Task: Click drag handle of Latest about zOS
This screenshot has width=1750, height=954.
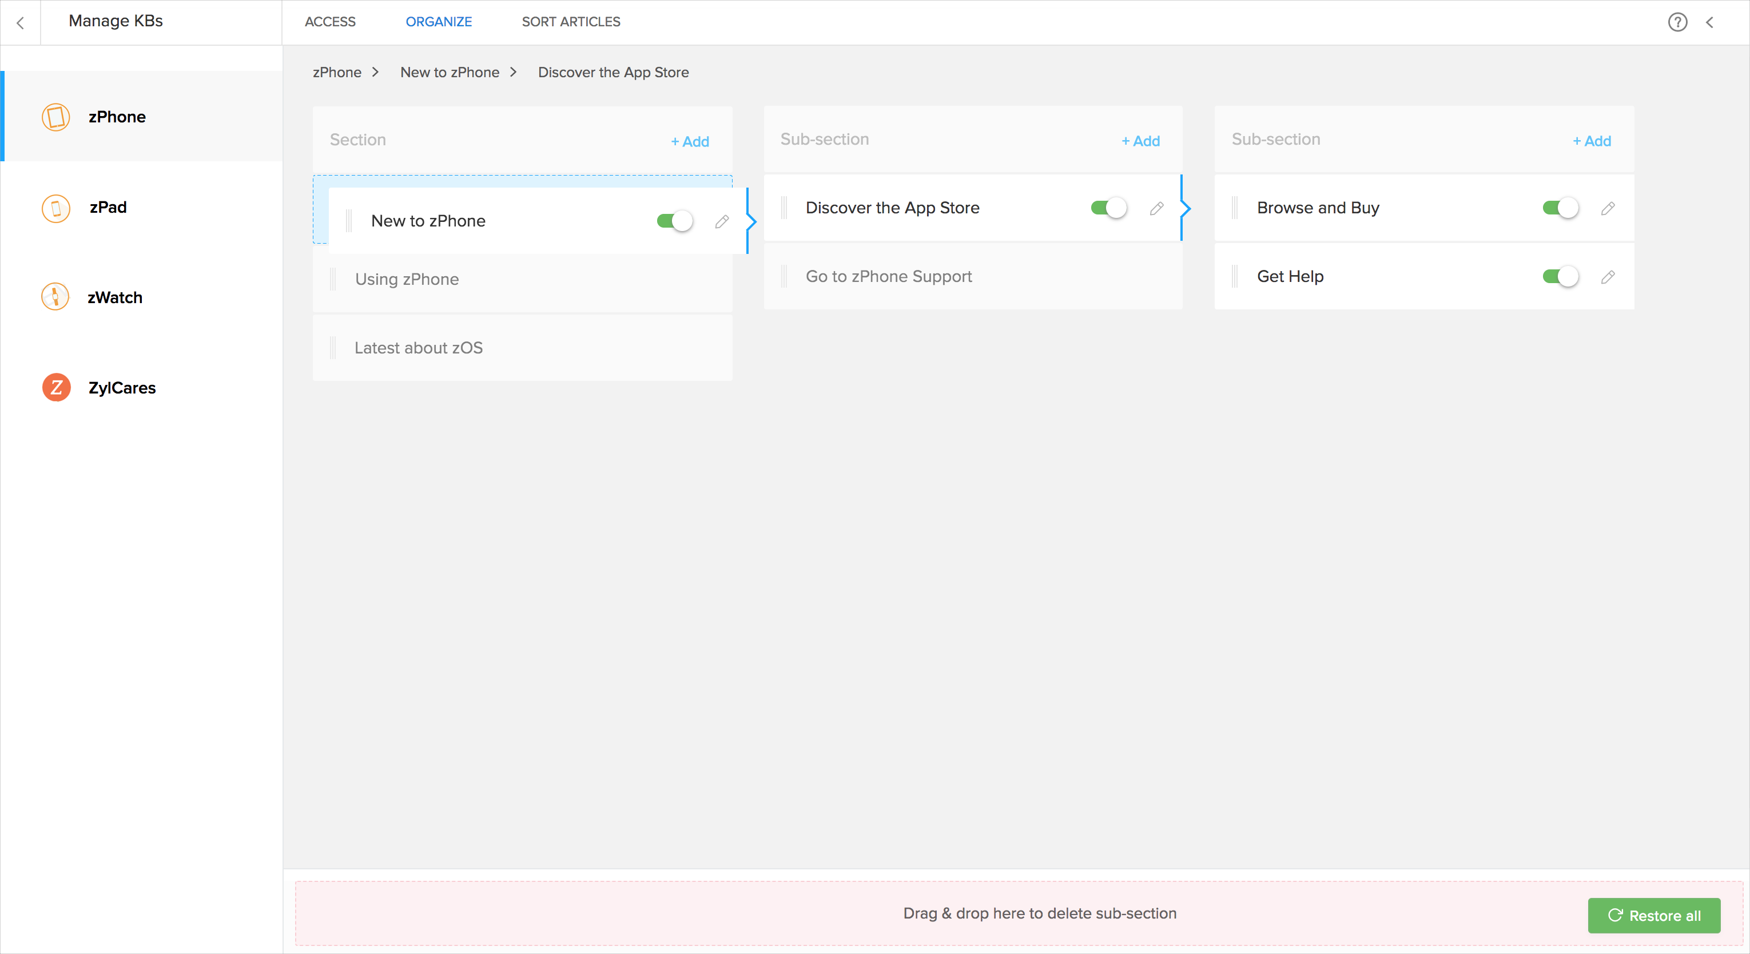Action: click(333, 348)
